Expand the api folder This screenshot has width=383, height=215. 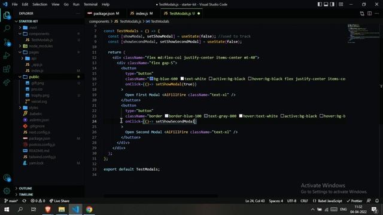tap(34, 59)
